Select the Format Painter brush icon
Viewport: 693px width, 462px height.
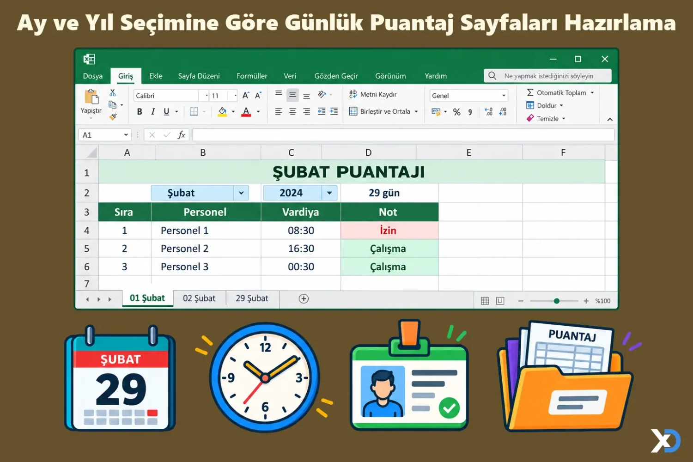click(113, 117)
